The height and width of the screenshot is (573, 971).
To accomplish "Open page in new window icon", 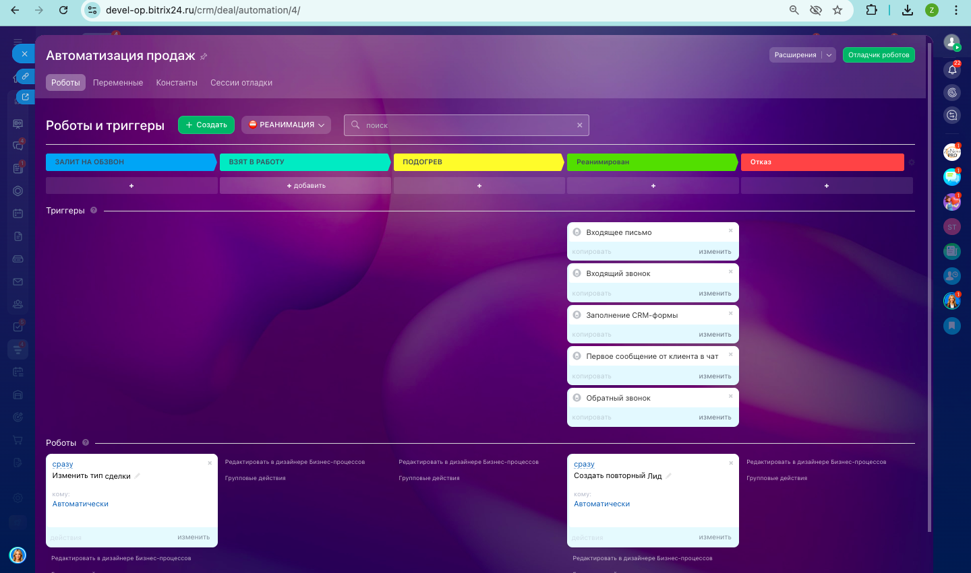I will click(x=25, y=97).
